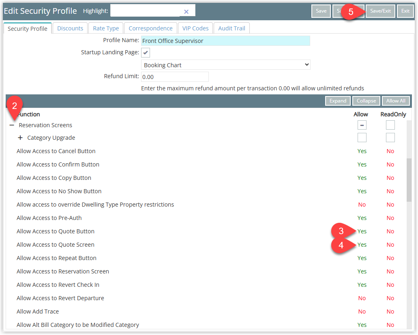Toggle Allow value for Allow Add Trace
This screenshot has height=335, width=418.
362,312
